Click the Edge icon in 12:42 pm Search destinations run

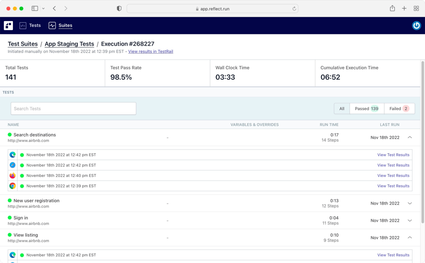coord(13,155)
